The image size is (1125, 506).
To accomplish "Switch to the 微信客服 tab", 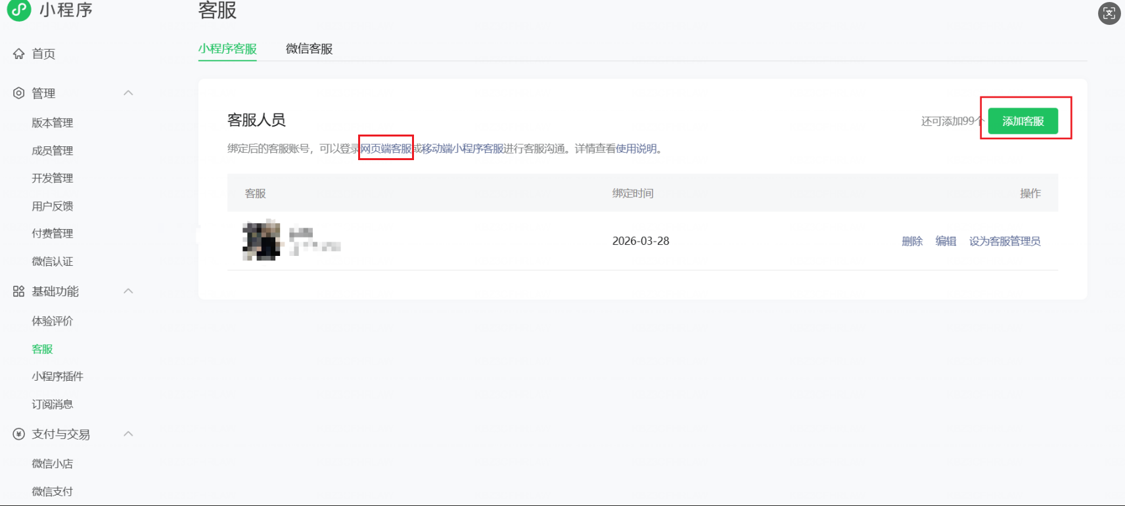I will [310, 49].
